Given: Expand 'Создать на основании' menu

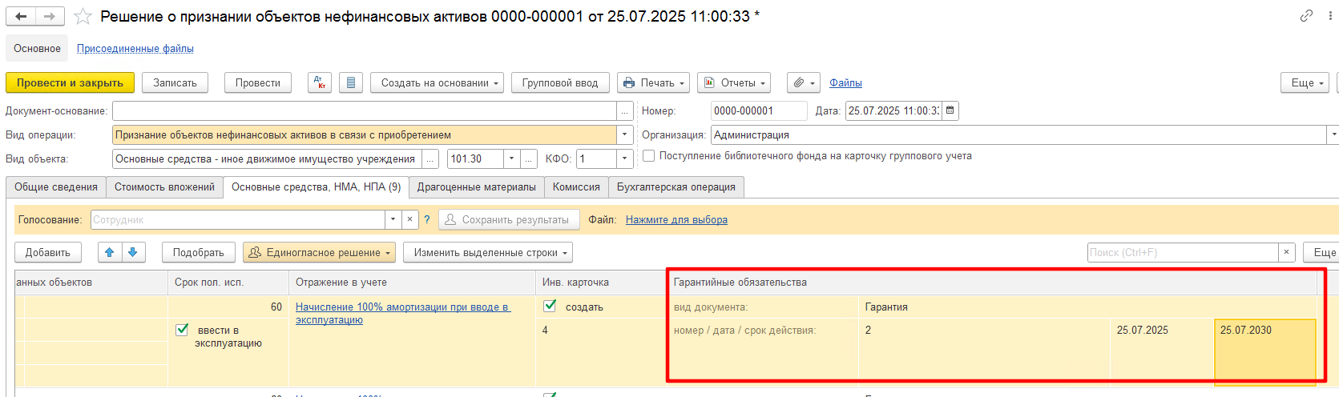Looking at the screenshot, I should tap(437, 82).
